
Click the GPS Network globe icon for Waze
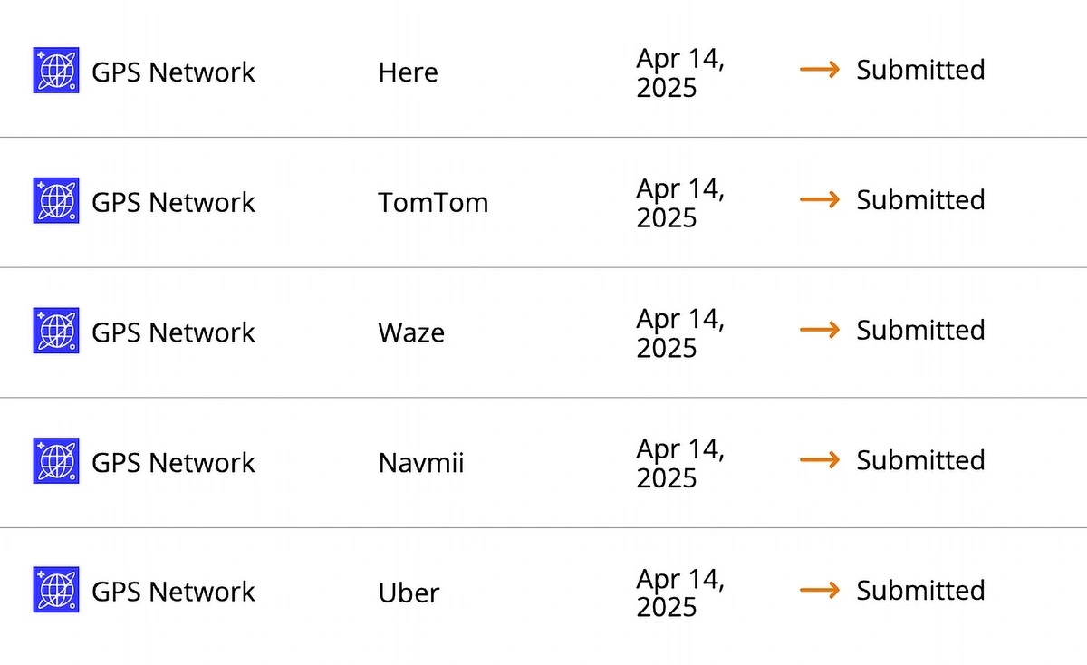point(56,331)
